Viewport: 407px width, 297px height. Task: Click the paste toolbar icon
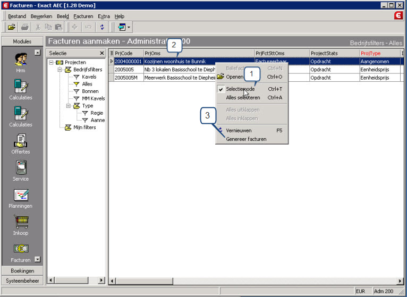[x=59, y=27]
